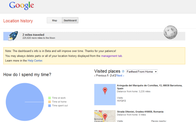Click the Time spent out blue swatch
This screenshot has height=122, width=196.
[50, 106]
